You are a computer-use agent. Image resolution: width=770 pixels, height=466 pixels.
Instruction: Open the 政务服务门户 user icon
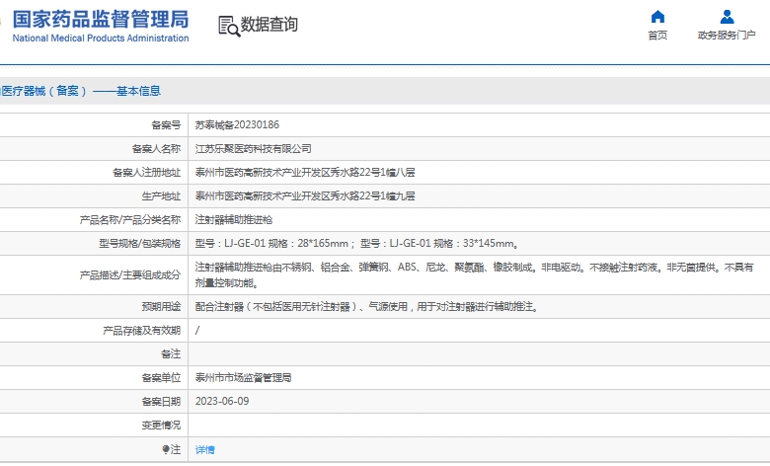[x=727, y=17]
